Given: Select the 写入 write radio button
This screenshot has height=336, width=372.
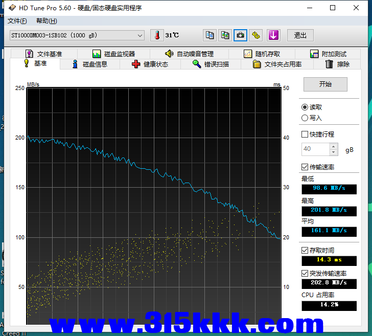Looking at the screenshot, I should pyautogui.click(x=305, y=118).
